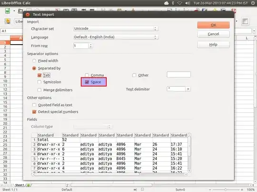Image resolution: width=257 pixels, height=192 pixels.
Task: Click the From row input field
Action: pos(81,46)
